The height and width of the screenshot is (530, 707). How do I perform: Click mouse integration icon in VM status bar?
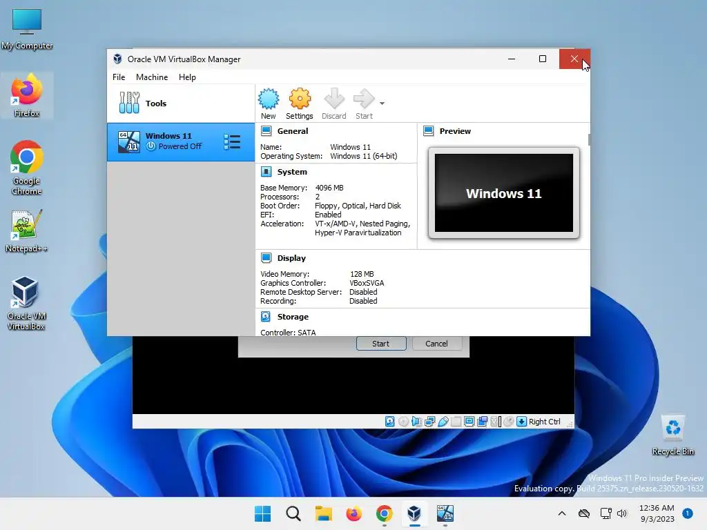[508, 422]
